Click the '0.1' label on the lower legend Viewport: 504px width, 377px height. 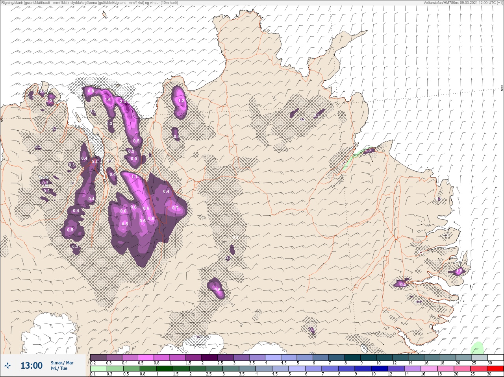[93, 374]
